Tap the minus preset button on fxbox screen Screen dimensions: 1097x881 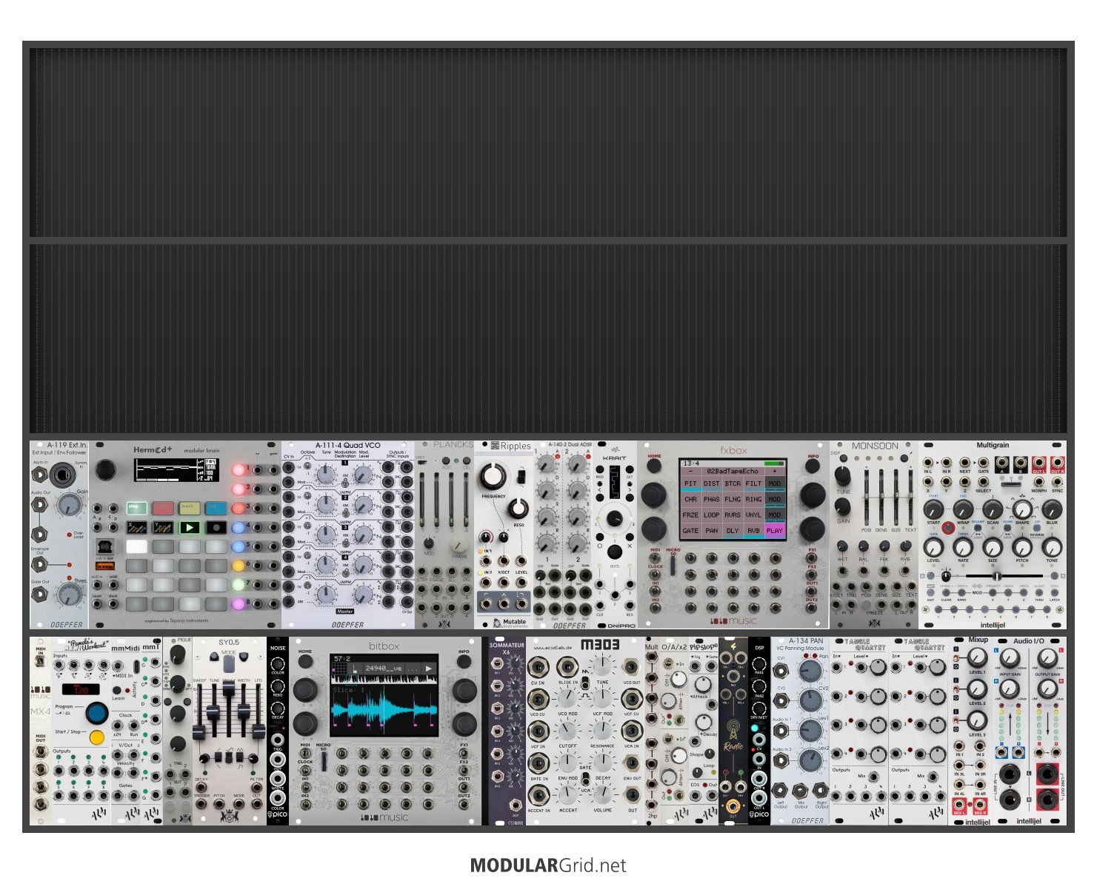690,471
